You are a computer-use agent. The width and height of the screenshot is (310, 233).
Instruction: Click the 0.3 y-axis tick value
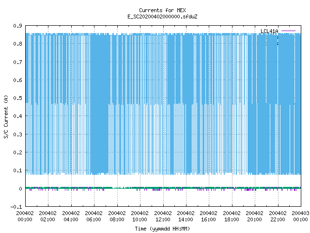click(x=17, y=134)
